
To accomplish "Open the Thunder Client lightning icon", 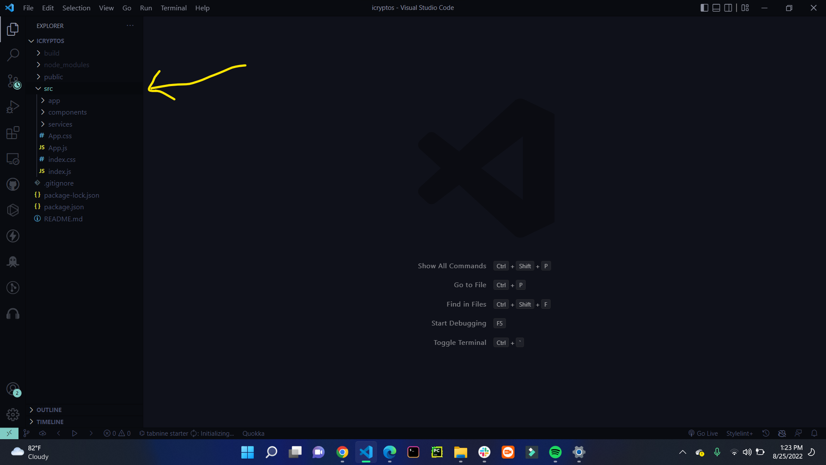I will pos(13,236).
